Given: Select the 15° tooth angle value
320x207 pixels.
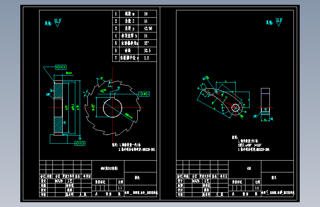Looking at the screenshot, I should [146, 43].
